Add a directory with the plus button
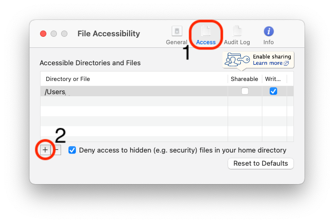The height and width of the screenshot is (223, 334). point(45,150)
